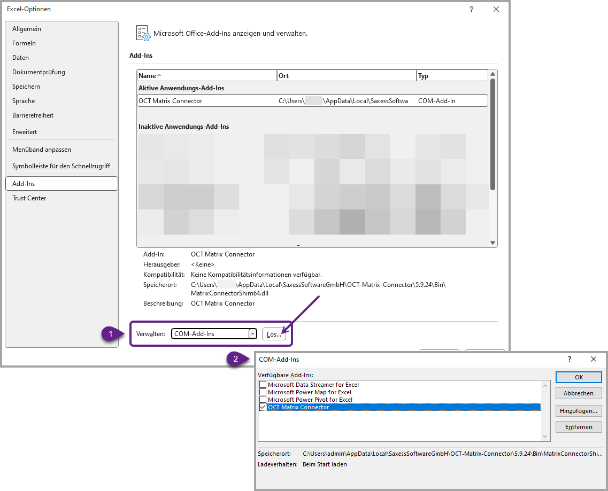Sort list by Typ column header
Viewport: 608px width, 491px height.
click(452, 76)
